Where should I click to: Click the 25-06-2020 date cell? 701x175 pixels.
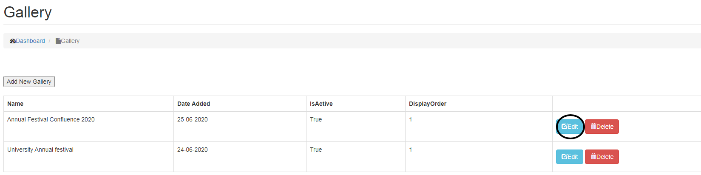193,120
